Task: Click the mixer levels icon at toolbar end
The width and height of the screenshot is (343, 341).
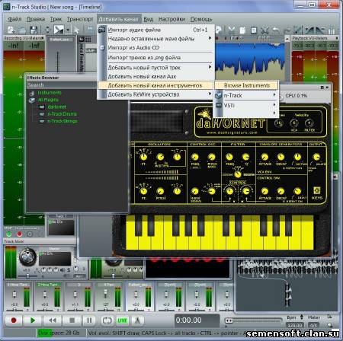Action: point(332,30)
